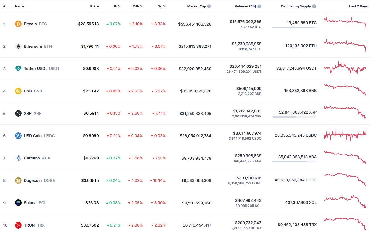The image size is (373, 236).
Task: Open the Market Cap info icon
Action: coord(209,6)
